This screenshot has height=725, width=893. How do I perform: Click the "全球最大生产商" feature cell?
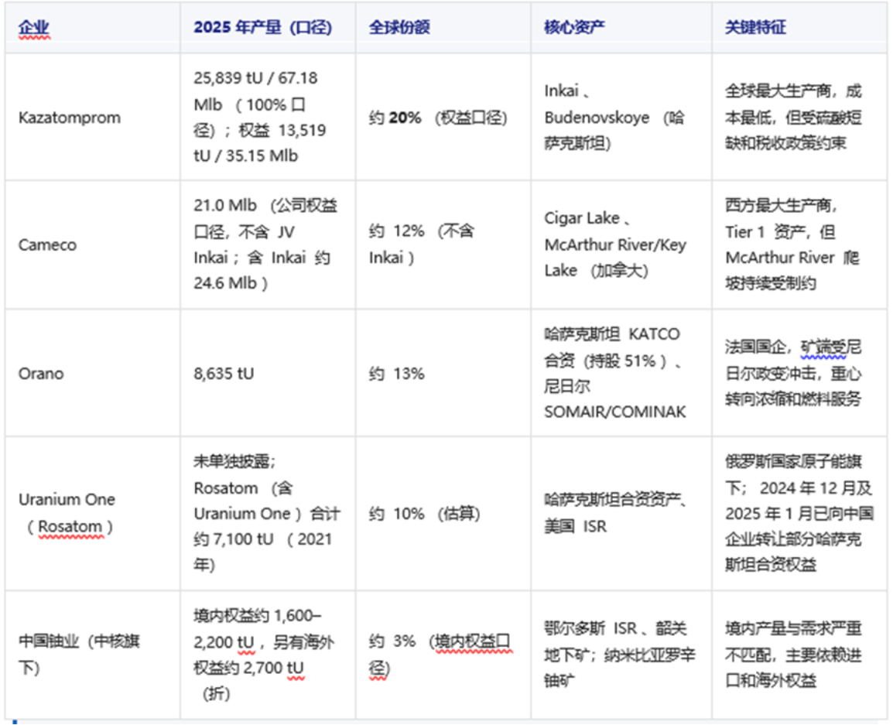pyautogui.click(x=799, y=118)
